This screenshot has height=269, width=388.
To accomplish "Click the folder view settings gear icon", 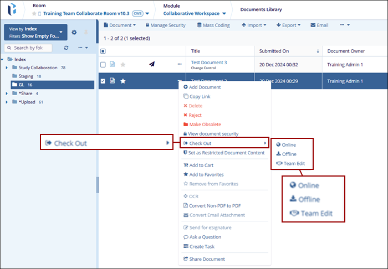I will tap(74, 32).
